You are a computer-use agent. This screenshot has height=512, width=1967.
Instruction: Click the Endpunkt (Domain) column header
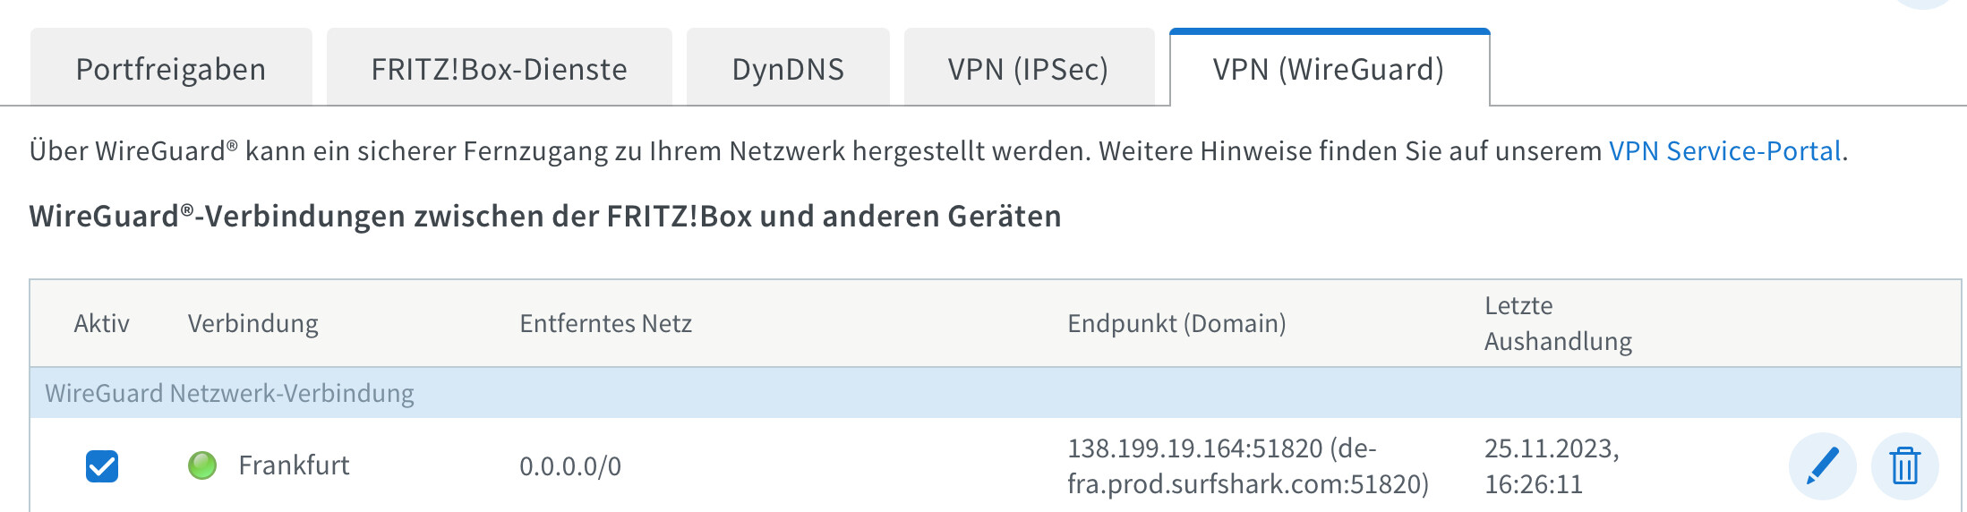pos(1176,323)
